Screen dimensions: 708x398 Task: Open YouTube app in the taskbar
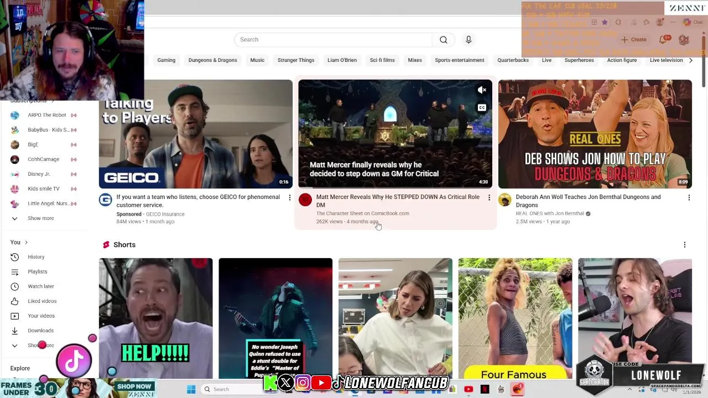tap(468, 389)
